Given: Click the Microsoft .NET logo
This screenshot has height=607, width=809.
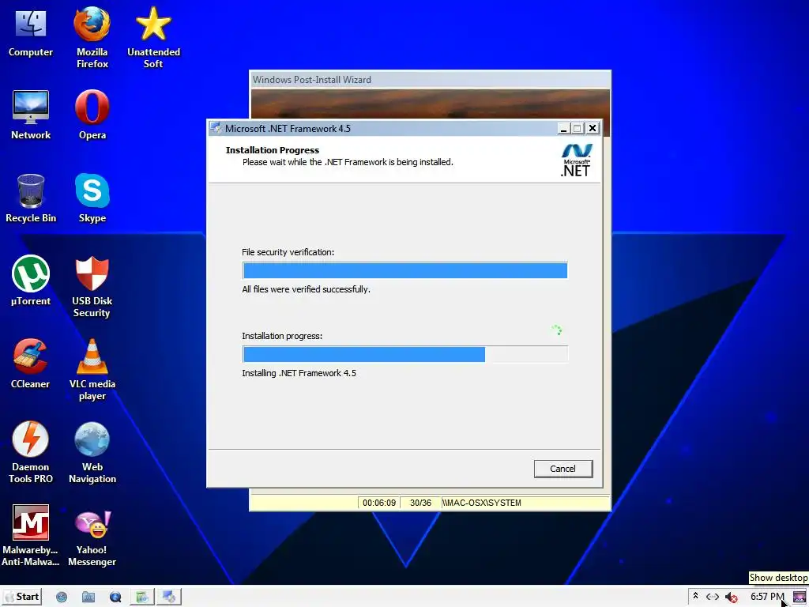Looking at the screenshot, I should 576,160.
